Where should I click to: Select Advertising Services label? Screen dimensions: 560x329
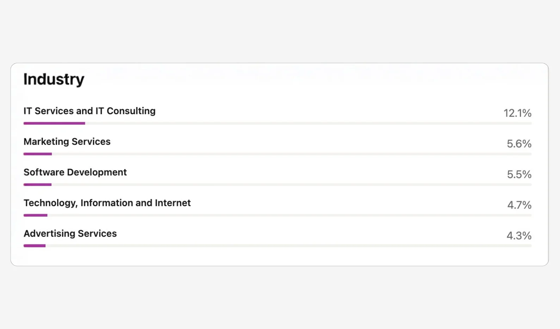[70, 234]
